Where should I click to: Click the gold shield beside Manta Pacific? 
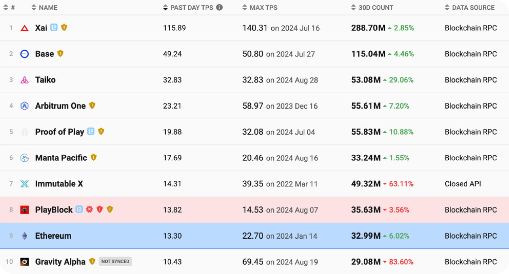click(93, 157)
